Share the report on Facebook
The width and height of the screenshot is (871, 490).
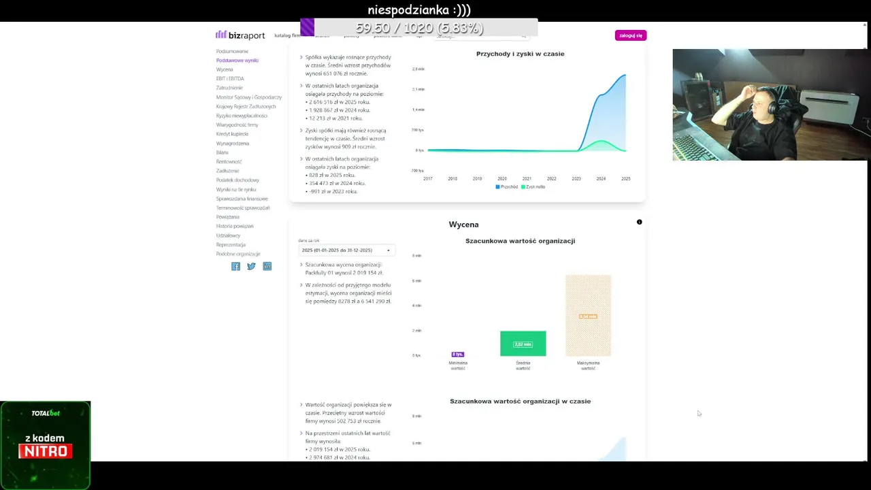pyautogui.click(x=235, y=266)
